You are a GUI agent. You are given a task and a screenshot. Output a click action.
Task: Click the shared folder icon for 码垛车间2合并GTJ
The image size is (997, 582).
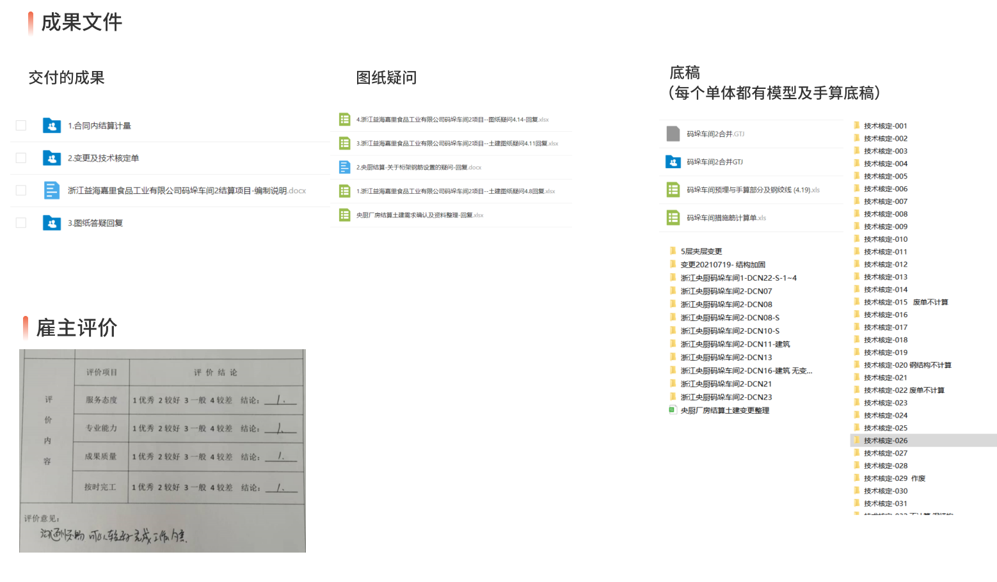pyautogui.click(x=673, y=162)
